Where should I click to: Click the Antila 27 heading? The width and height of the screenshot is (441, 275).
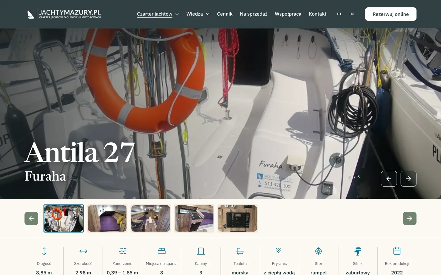80,152
